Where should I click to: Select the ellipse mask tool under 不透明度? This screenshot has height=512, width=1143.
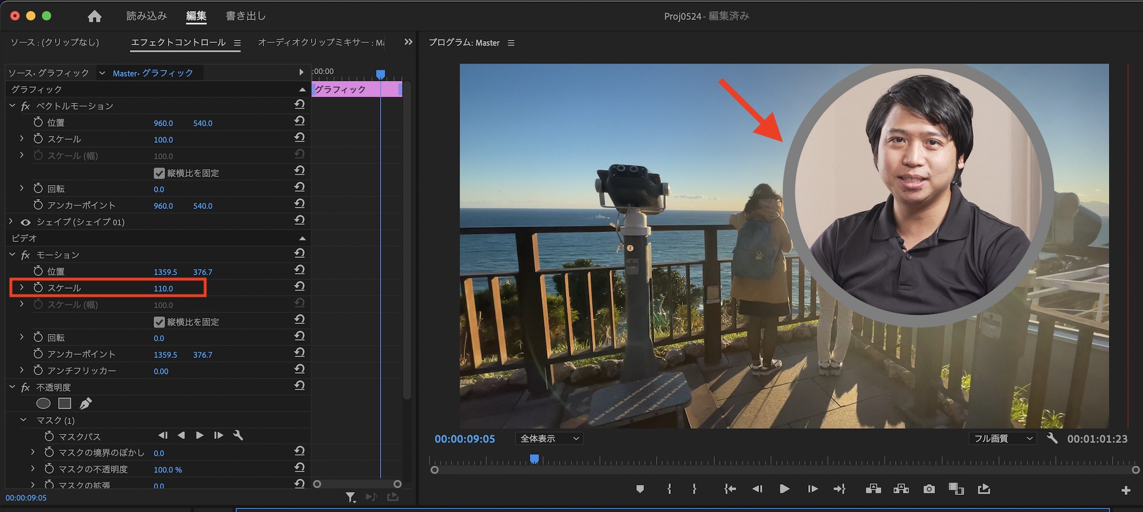click(43, 404)
